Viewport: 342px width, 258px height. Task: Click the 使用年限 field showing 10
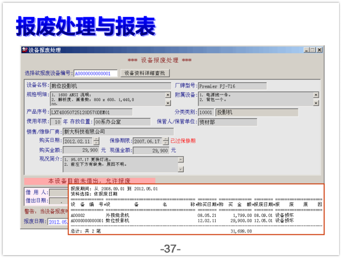tap(56, 122)
